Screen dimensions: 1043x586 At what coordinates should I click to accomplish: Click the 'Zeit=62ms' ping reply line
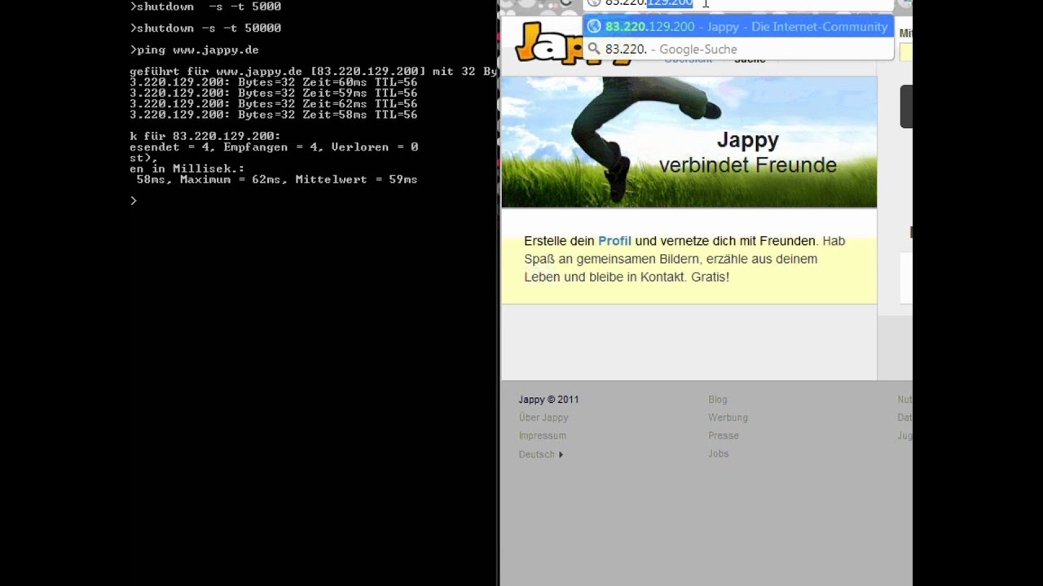click(273, 104)
